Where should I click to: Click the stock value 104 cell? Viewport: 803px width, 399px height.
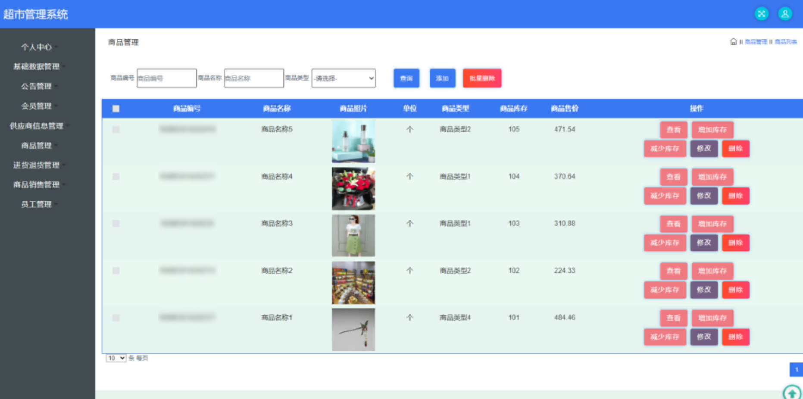pyautogui.click(x=514, y=176)
